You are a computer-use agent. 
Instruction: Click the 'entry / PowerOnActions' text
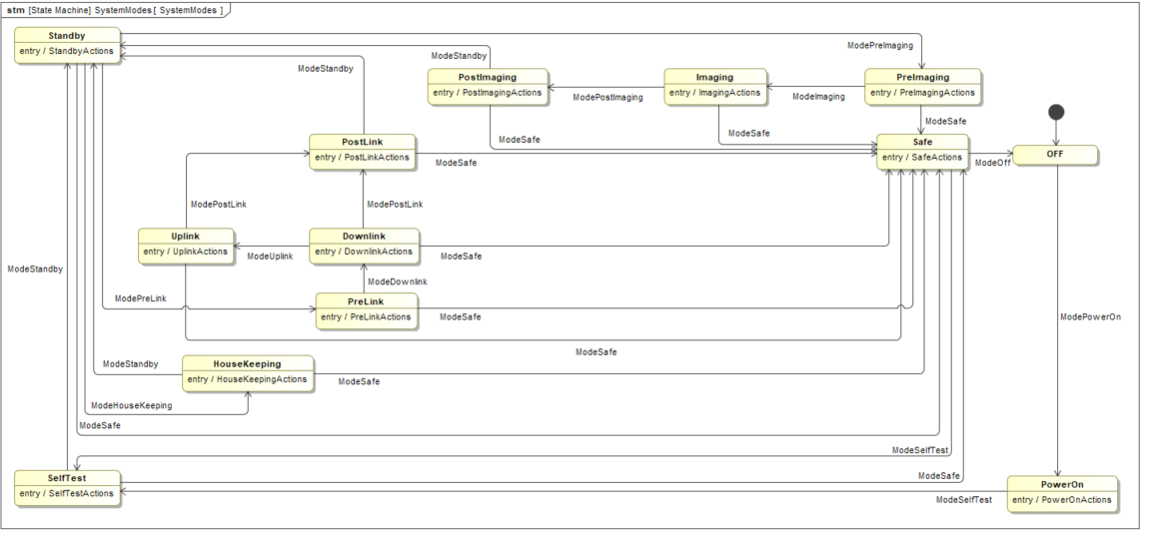pyautogui.click(x=1062, y=500)
